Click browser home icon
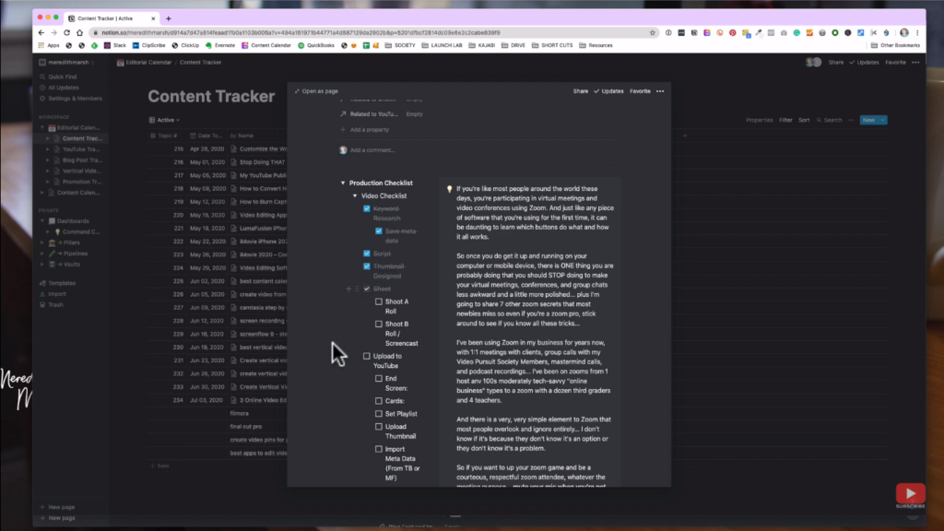 coord(79,32)
